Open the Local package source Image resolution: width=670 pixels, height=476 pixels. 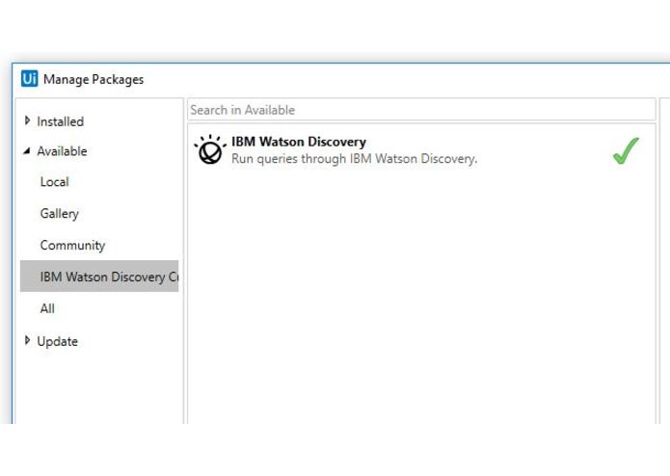pos(54,182)
